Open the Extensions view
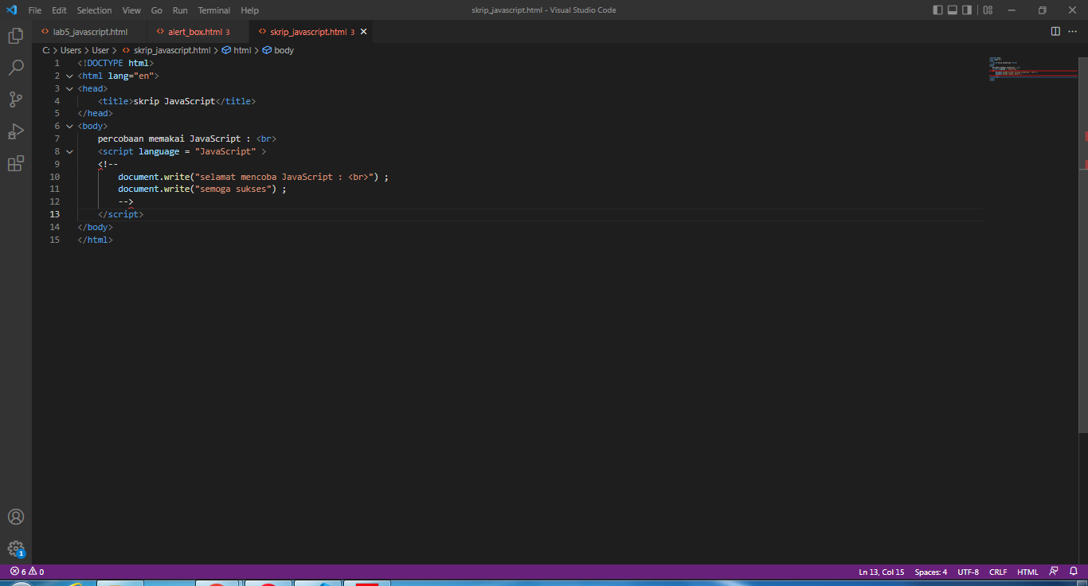1088x586 pixels. click(x=16, y=163)
